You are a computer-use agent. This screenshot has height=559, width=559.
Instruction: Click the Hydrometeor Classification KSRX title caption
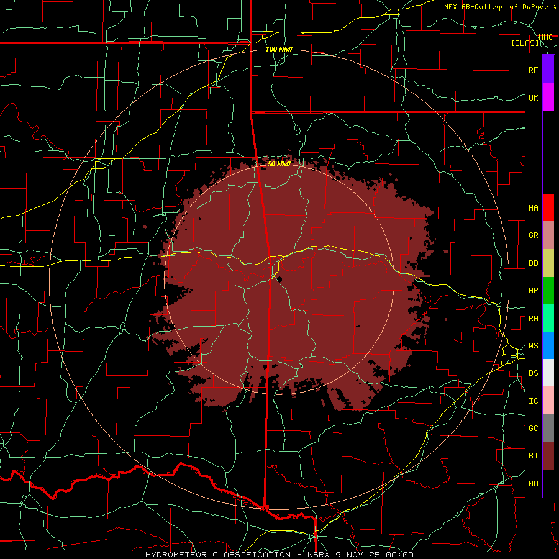(279, 555)
